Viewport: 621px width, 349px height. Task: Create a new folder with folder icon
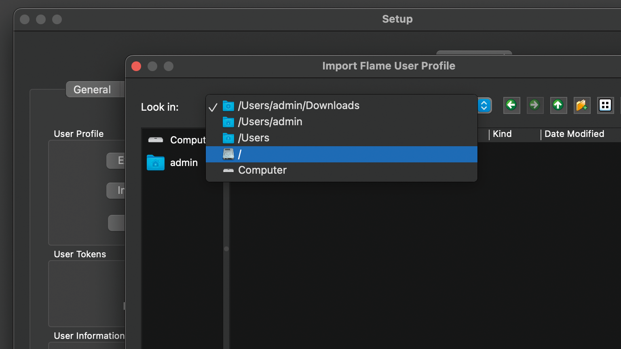[582, 105]
